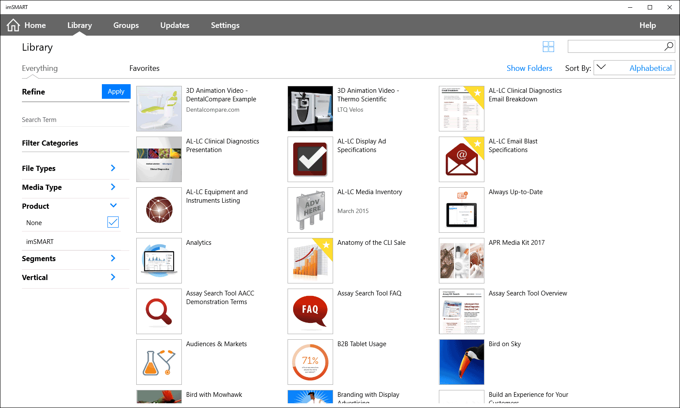Open the Always Up-to-Date title
The height and width of the screenshot is (408, 680).
[x=516, y=192]
